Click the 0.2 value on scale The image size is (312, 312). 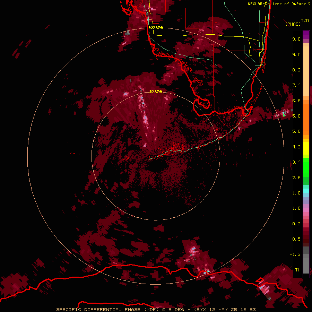coord(296,224)
